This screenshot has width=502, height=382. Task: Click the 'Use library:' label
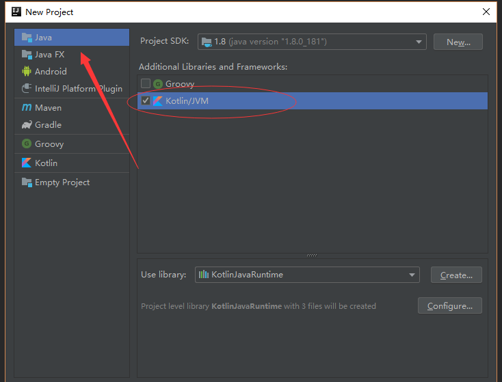[163, 275]
